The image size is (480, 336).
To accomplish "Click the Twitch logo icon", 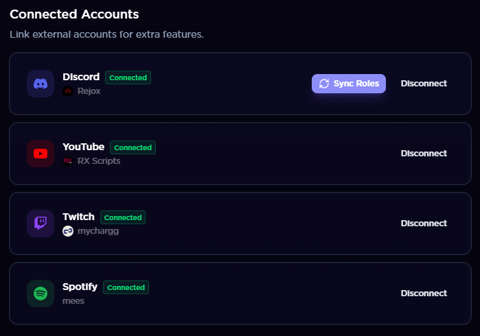I will (x=41, y=224).
